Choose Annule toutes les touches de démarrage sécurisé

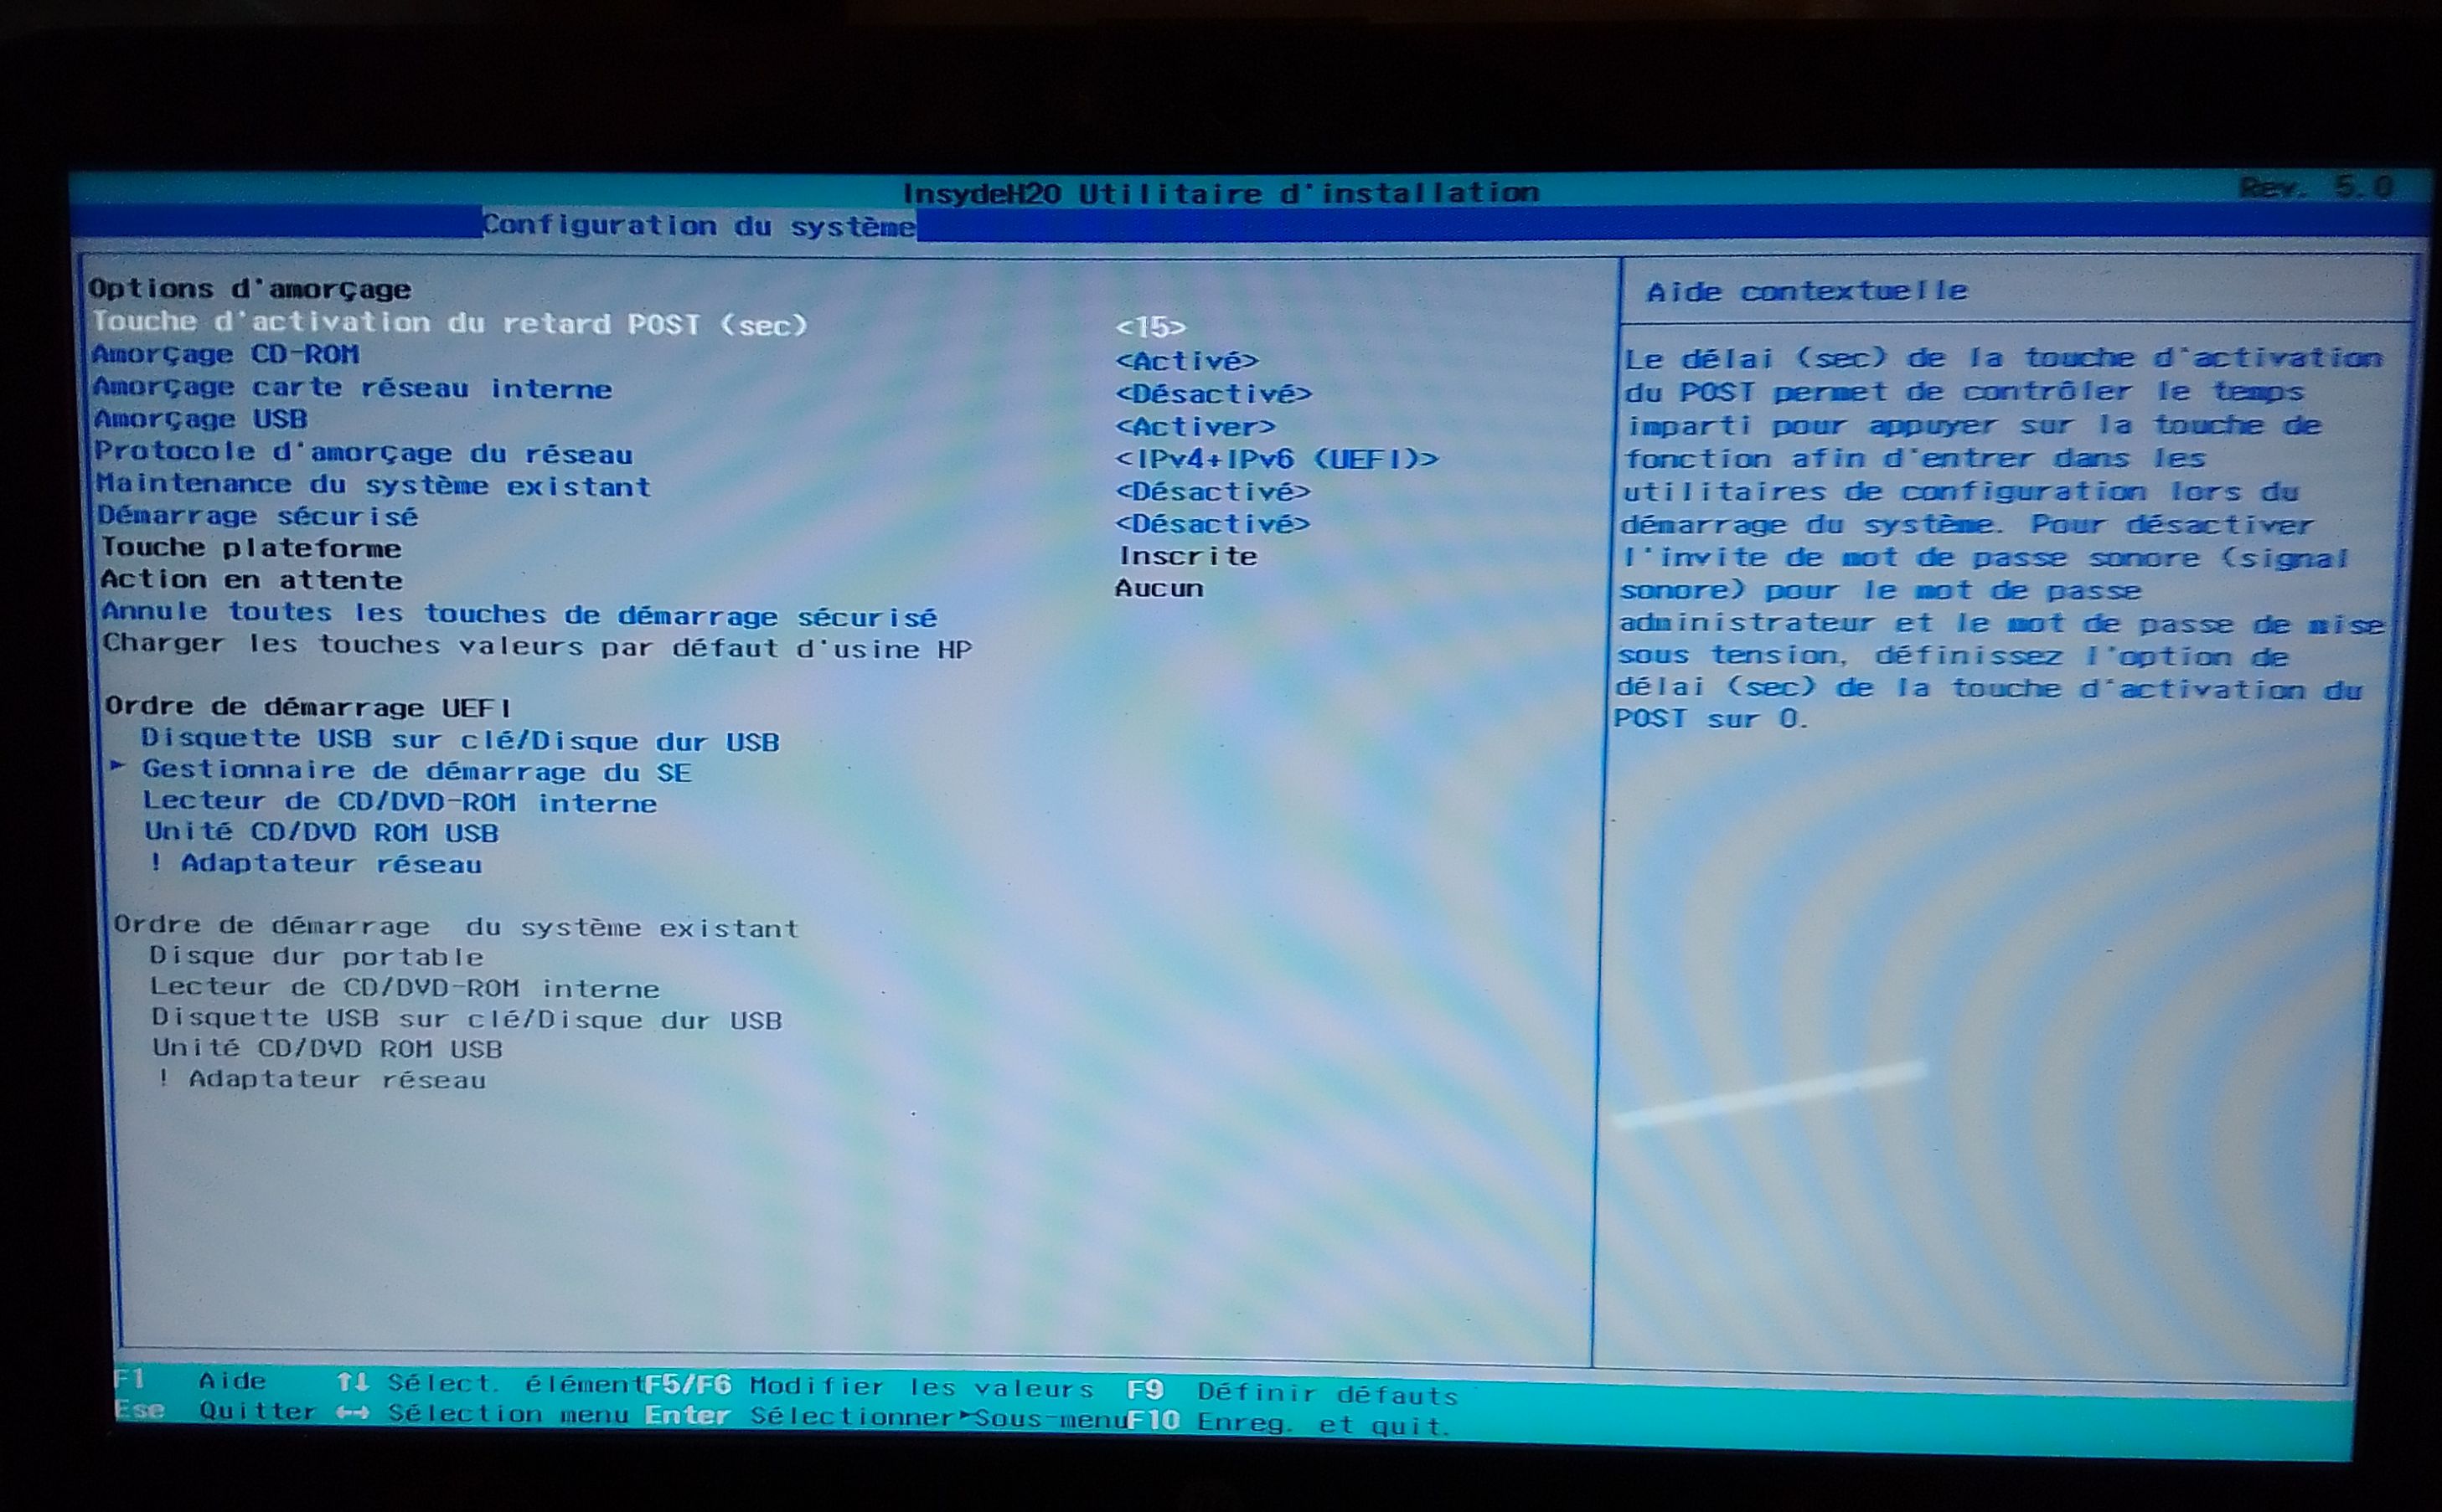[x=519, y=614]
